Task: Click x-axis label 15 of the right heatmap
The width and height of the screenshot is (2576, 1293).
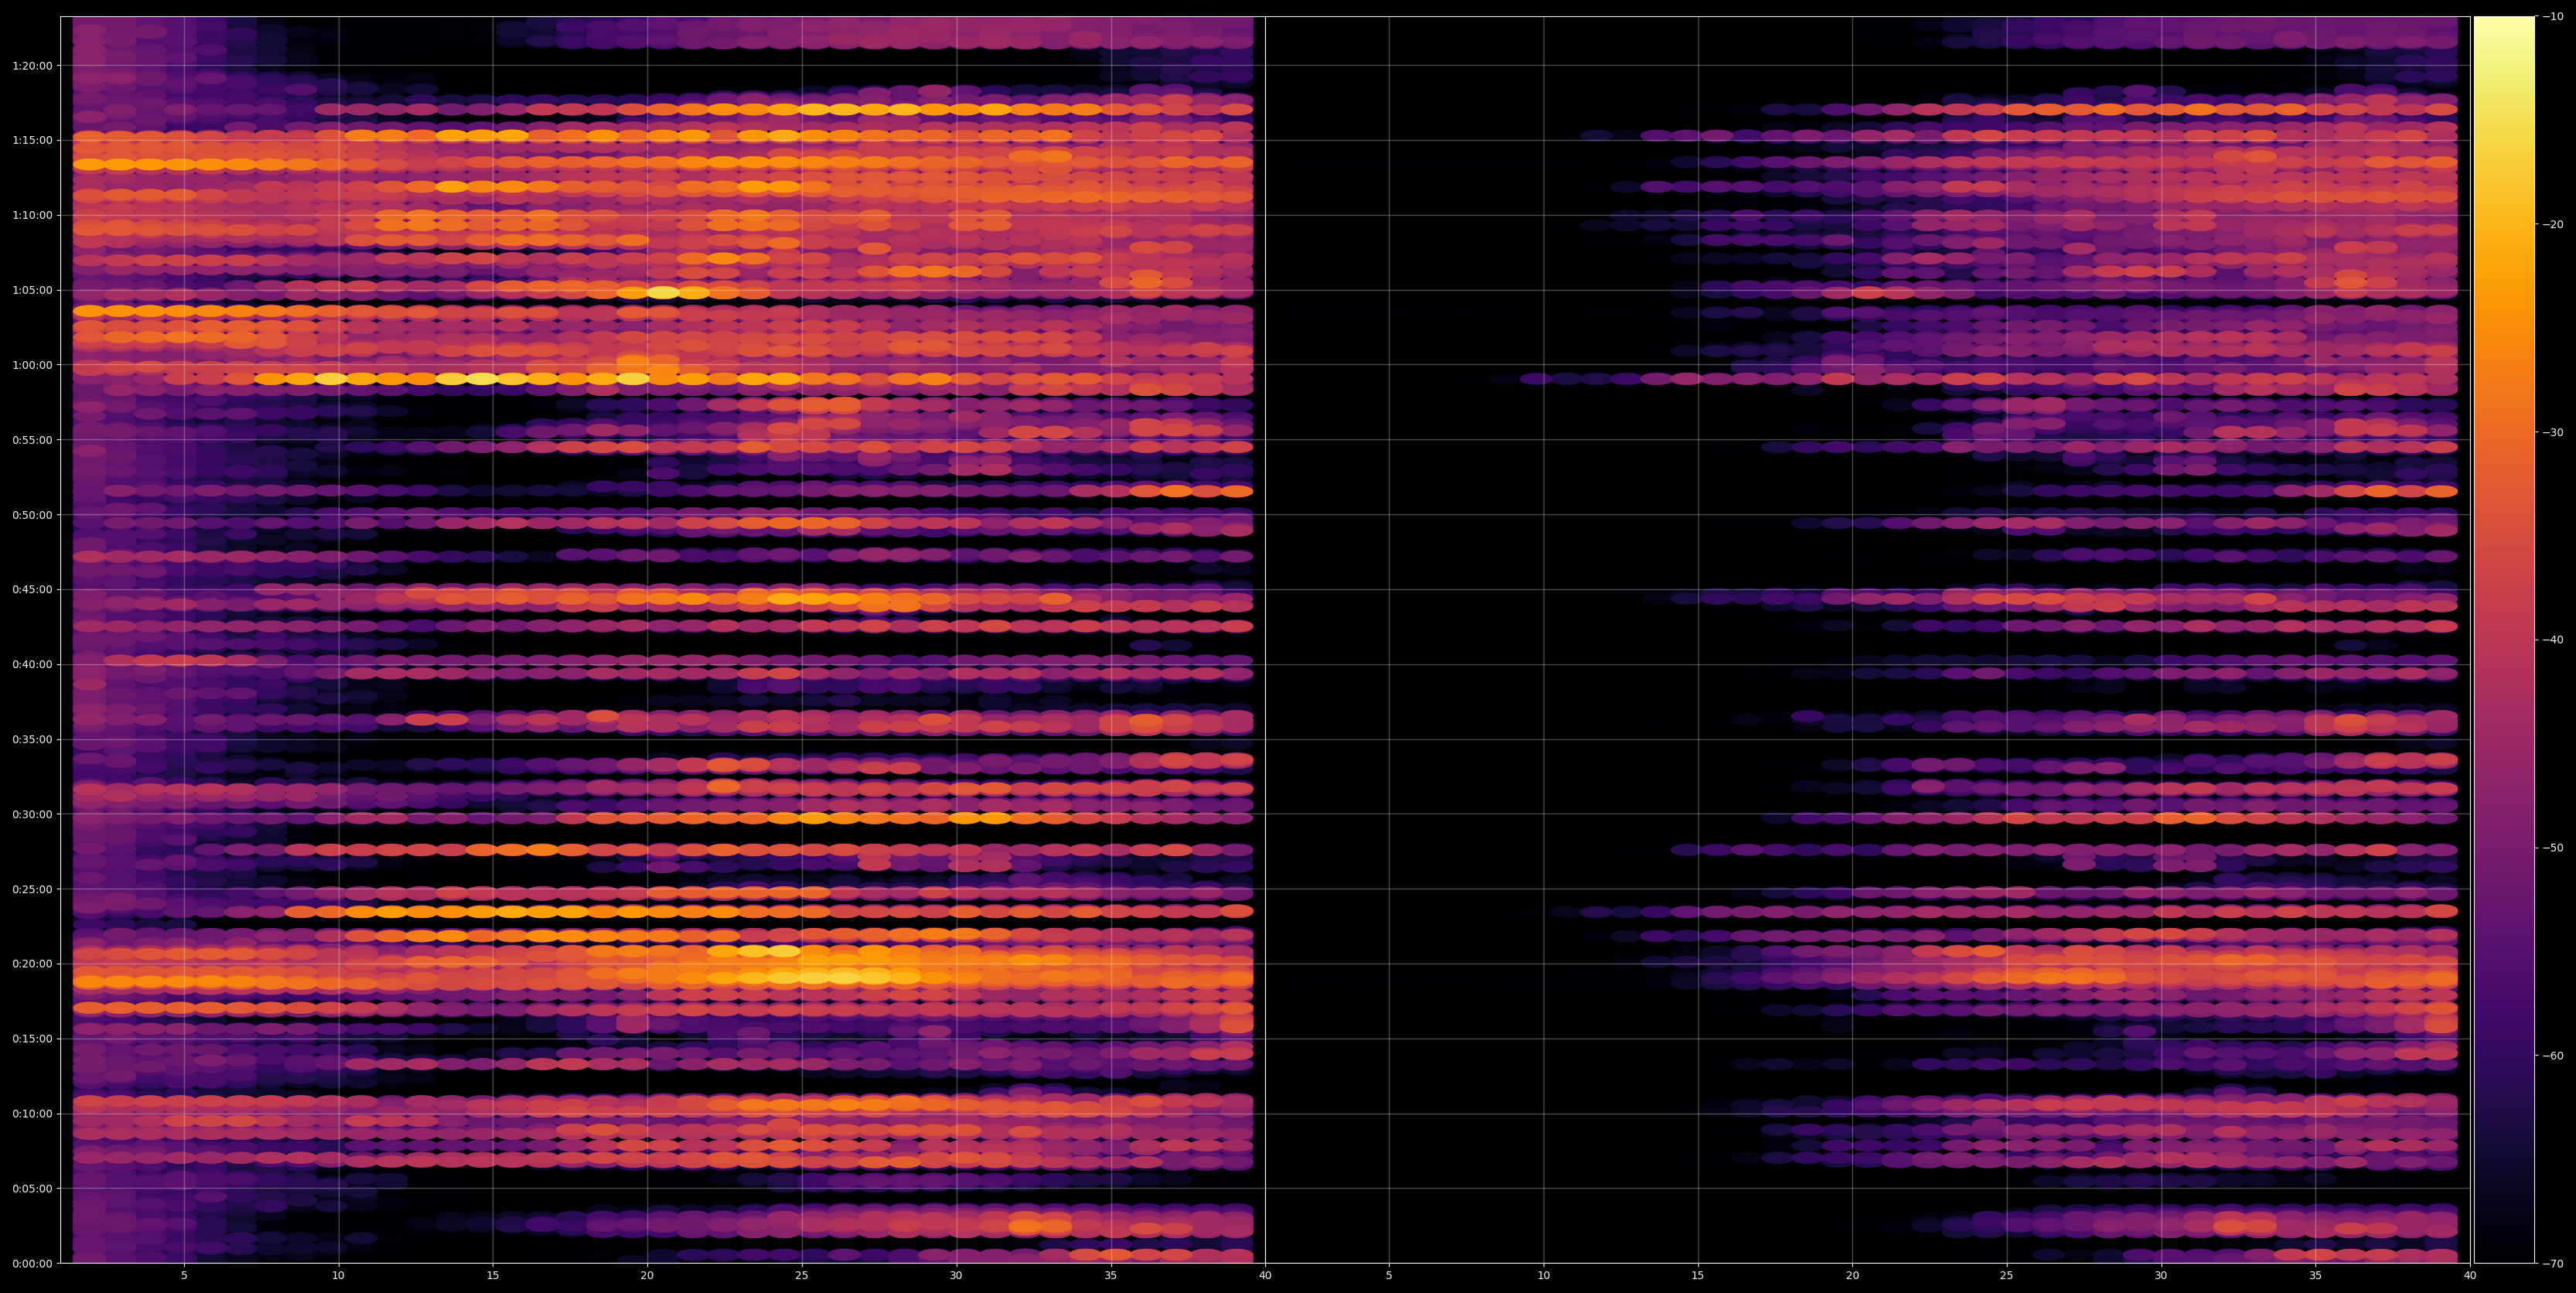Action: coord(1698,1275)
